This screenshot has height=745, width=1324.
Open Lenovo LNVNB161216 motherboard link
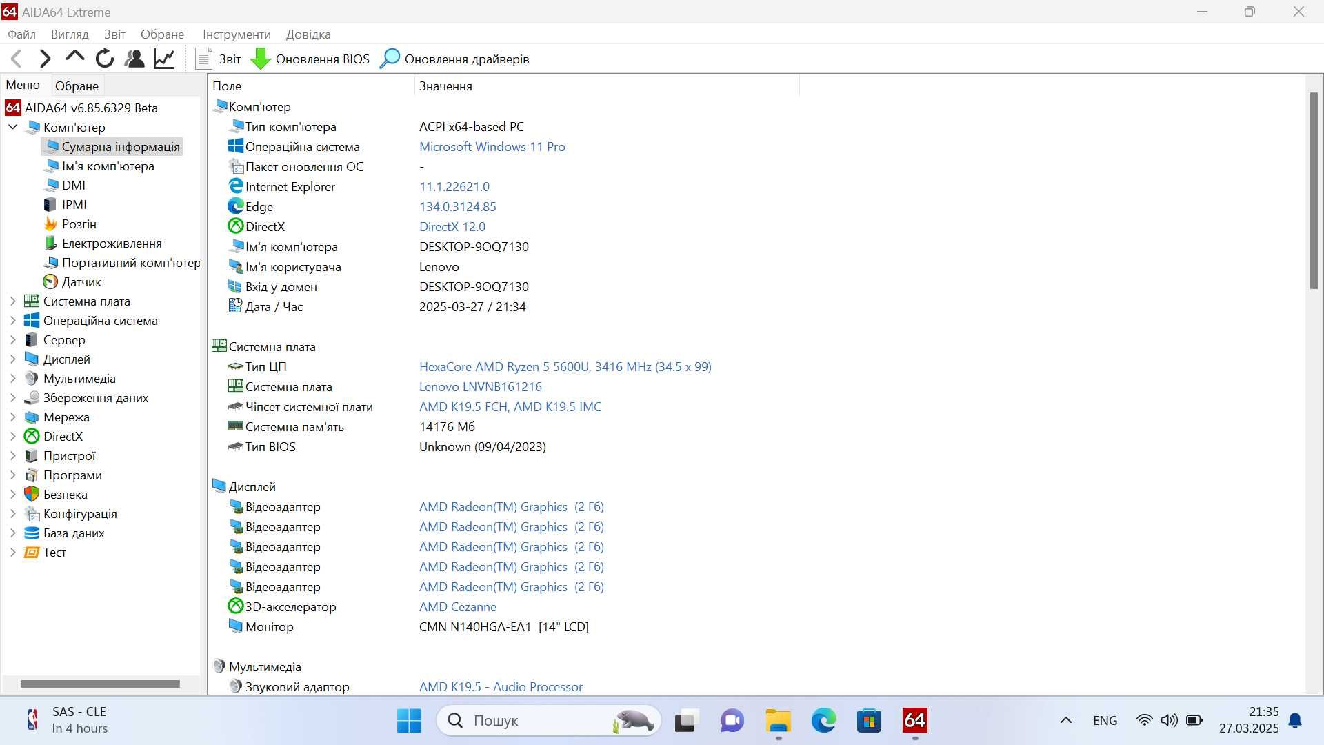[x=481, y=386]
